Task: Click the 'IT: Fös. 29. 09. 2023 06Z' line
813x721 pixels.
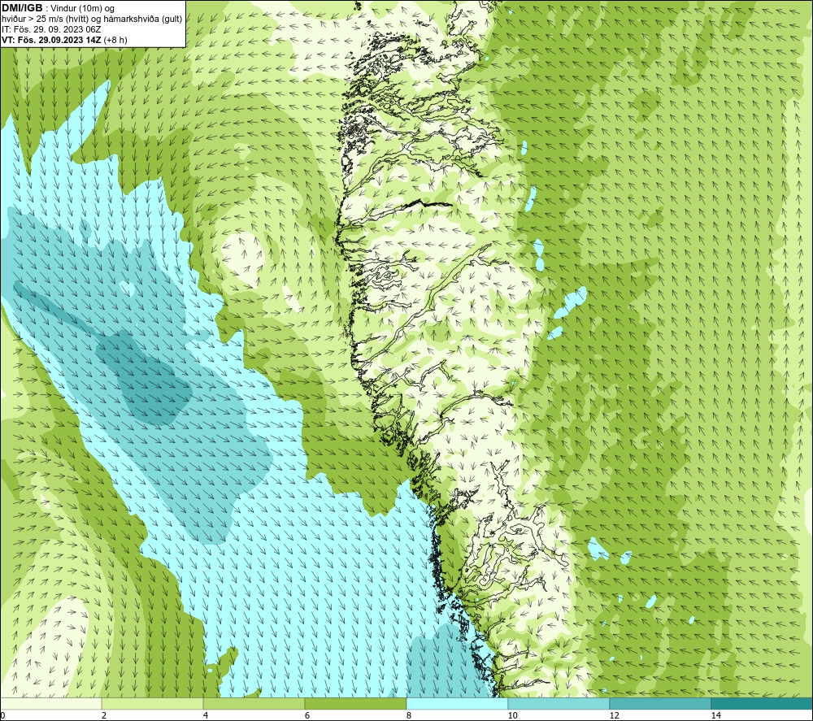Action: [x=51, y=29]
